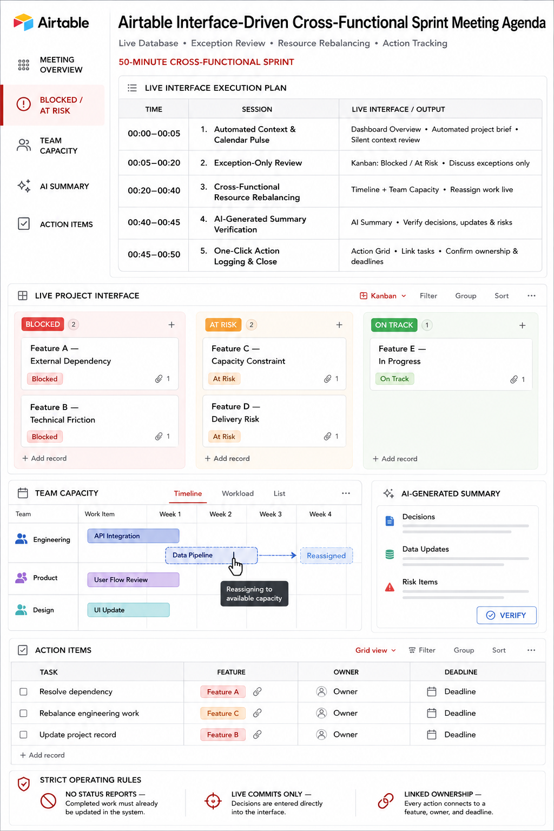Select the API Integration timeline bar
Image resolution: width=554 pixels, height=831 pixels.
133,536
